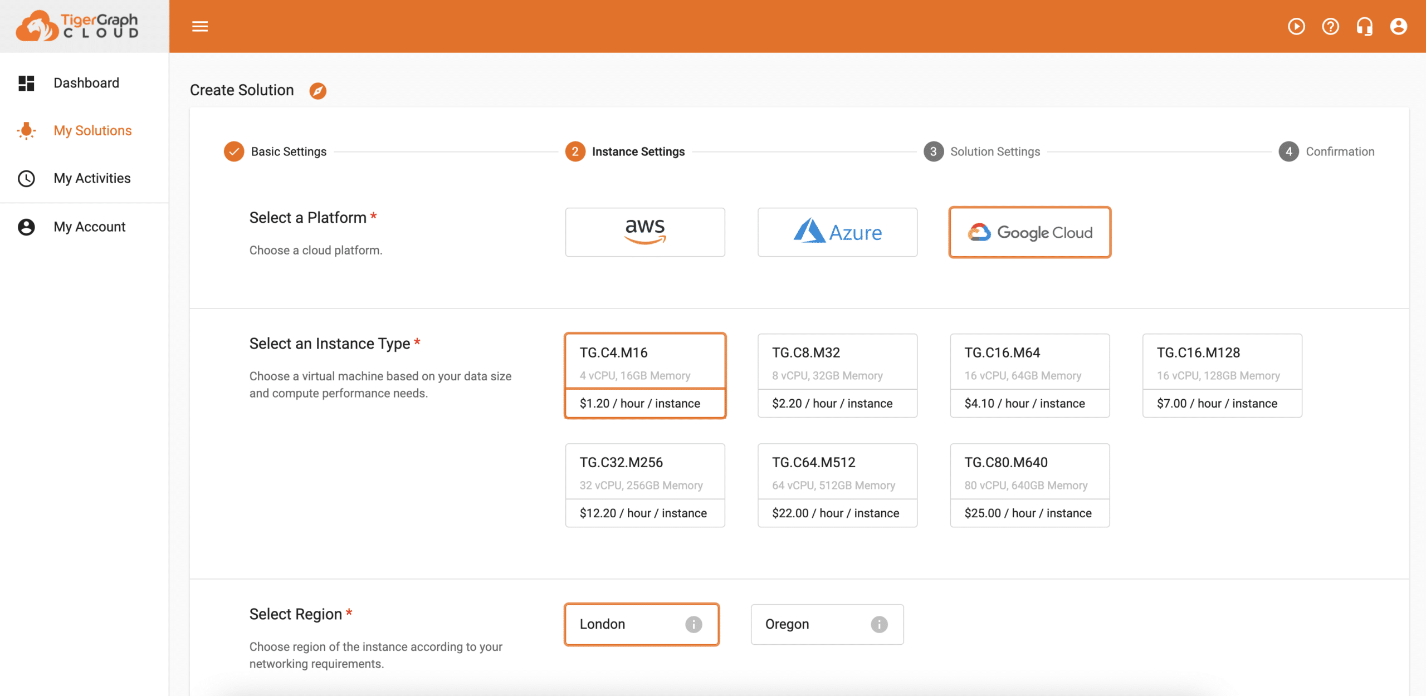Click the My Activities clock icon
The image size is (1426, 696).
click(x=26, y=178)
